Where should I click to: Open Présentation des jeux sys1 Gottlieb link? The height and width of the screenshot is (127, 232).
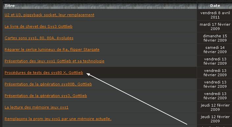point(54,61)
